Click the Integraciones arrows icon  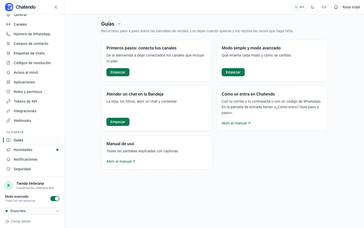(8, 111)
